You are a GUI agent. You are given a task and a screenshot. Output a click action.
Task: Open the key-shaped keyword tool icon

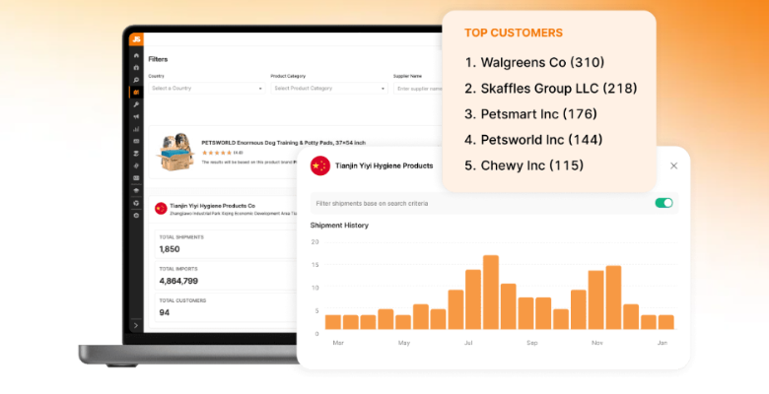136,104
